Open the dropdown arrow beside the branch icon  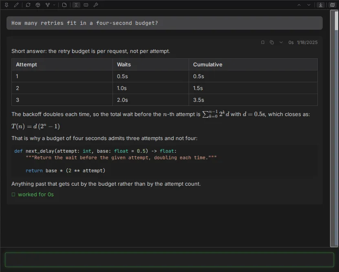(x=54, y=5)
